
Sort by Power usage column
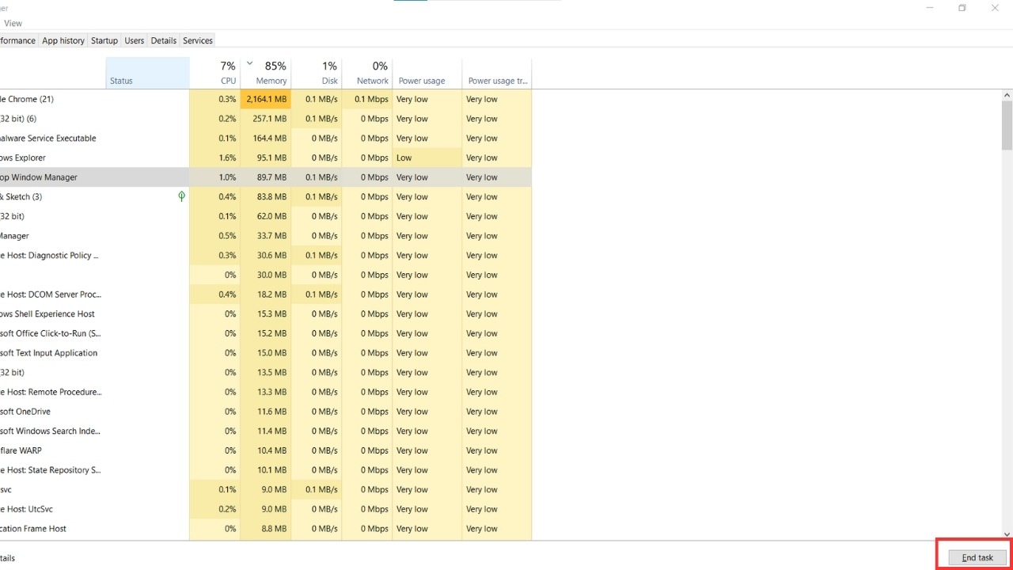427,73
